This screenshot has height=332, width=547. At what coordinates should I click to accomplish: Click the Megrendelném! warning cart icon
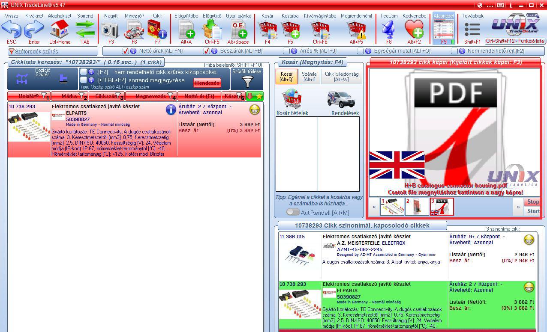tap(356, 30)
